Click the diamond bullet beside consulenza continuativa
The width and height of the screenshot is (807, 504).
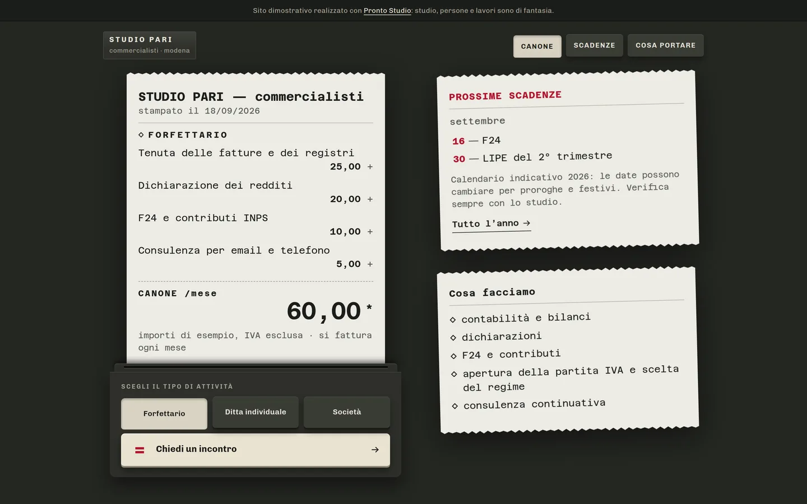click(x=454, y=406)
